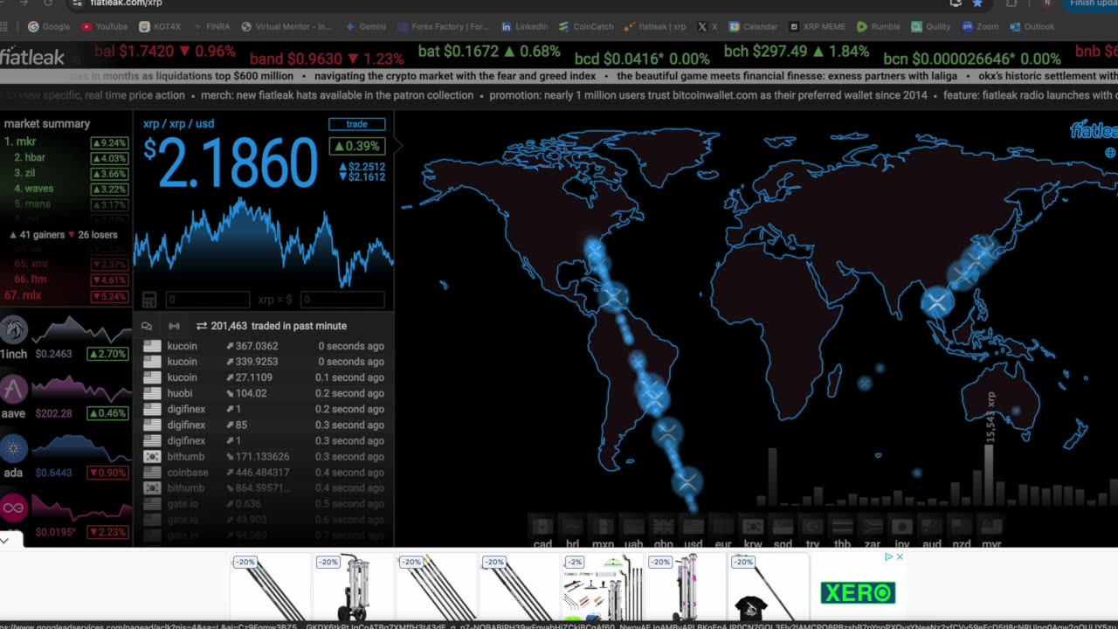
Task: Select the zar currency flag
Action: (872, 527)
